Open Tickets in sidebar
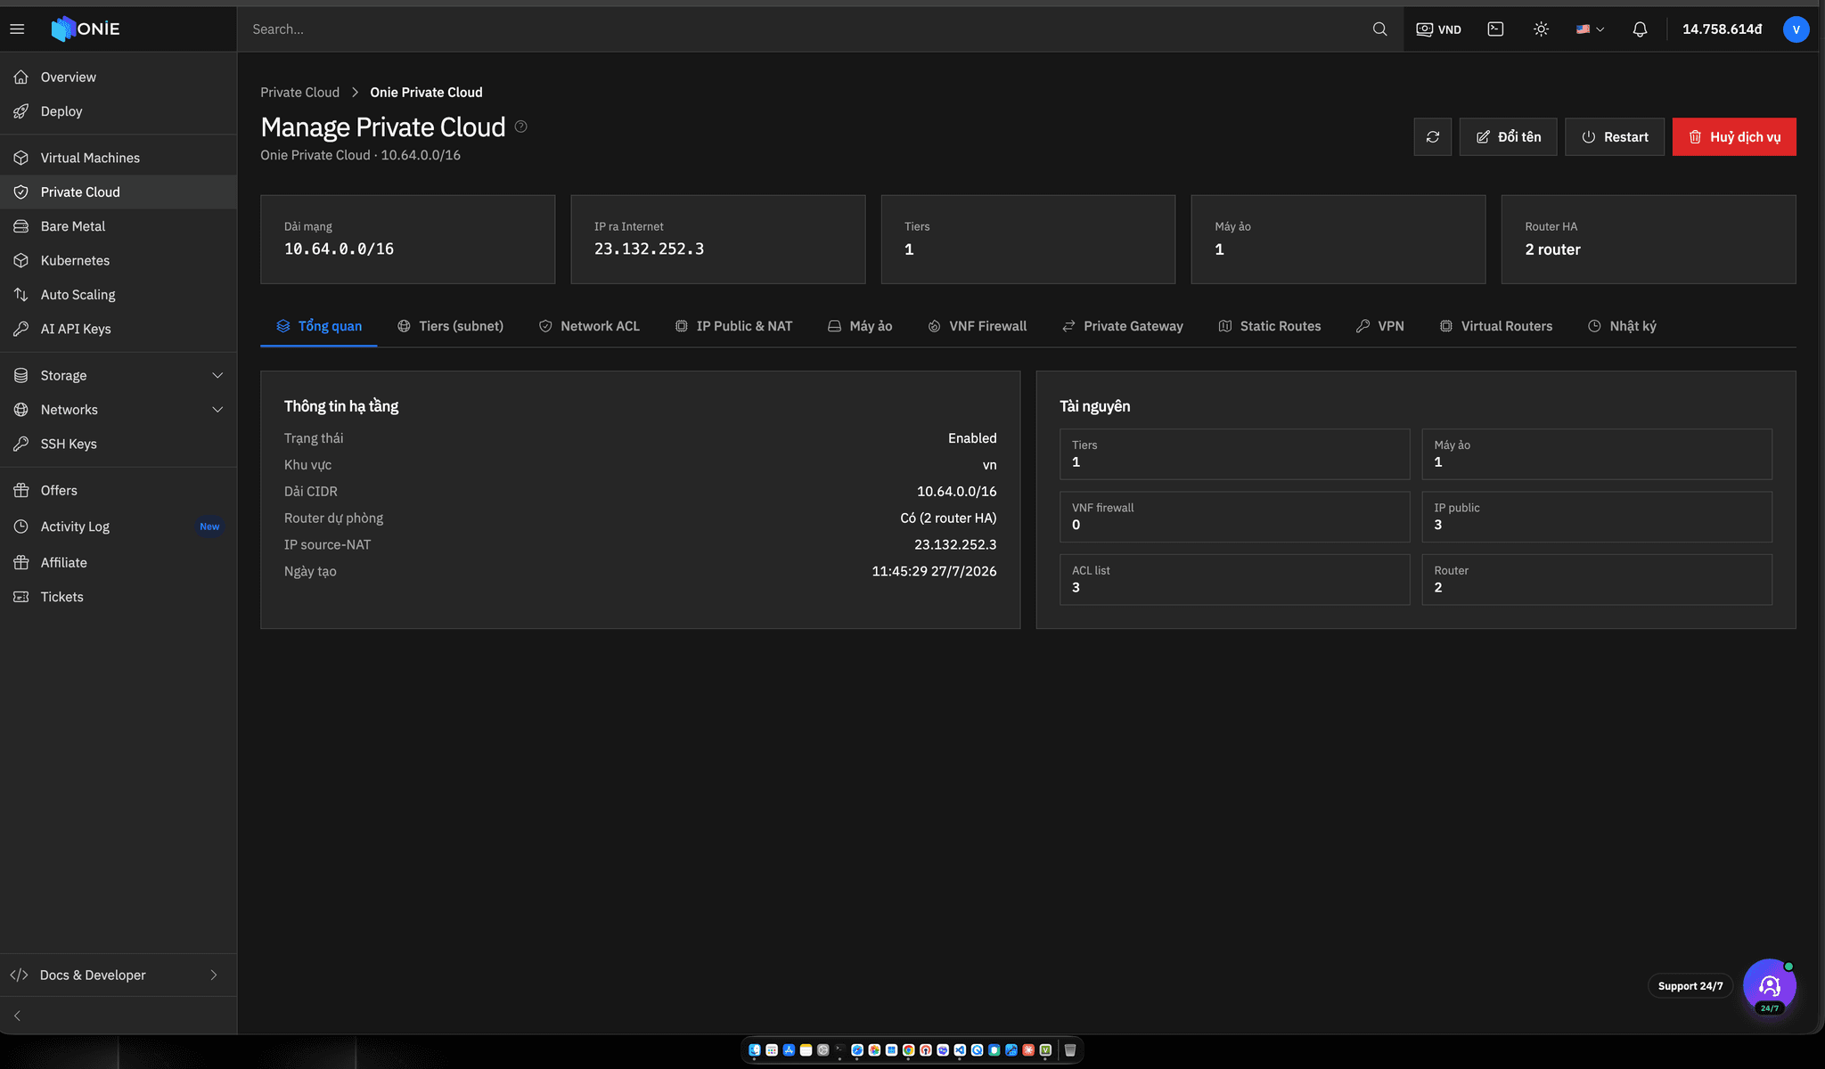The width and height of the screenshot is (1825, 1069). click(119, 597)
